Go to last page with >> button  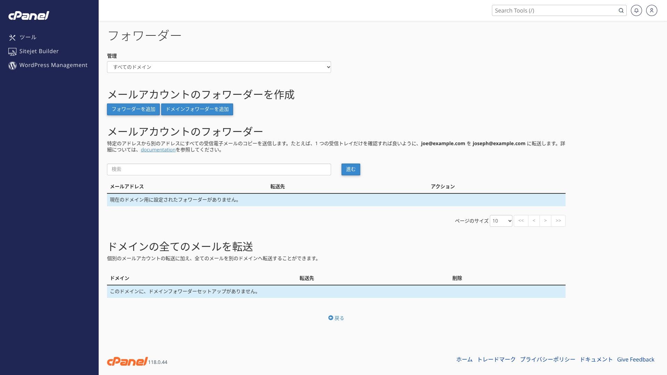point(558,221)
